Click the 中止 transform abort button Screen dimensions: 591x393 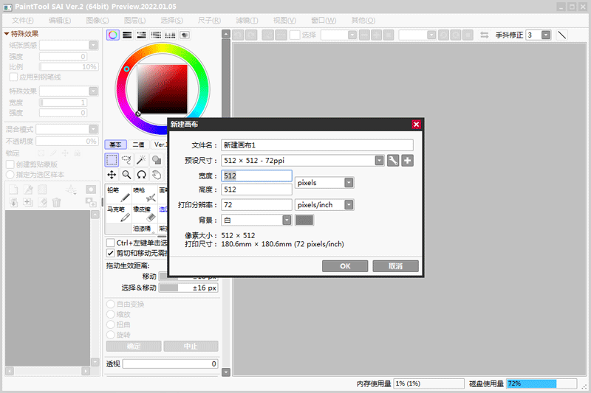[191, 346]
